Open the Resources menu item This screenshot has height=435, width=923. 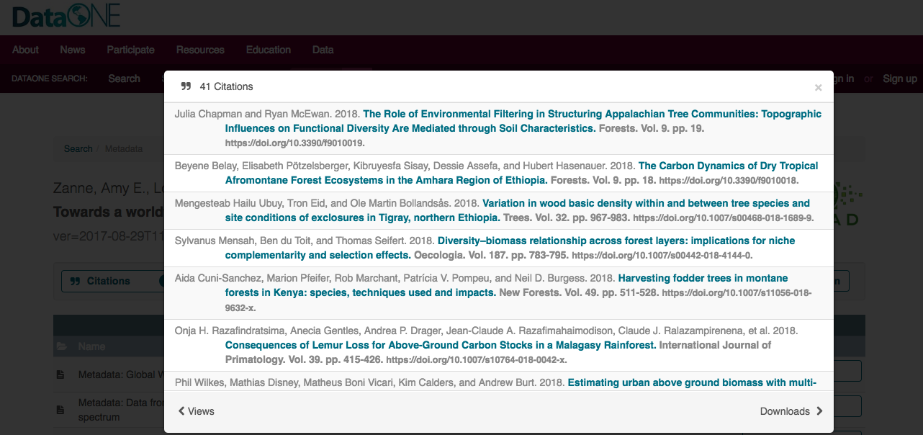coord(200,50)
